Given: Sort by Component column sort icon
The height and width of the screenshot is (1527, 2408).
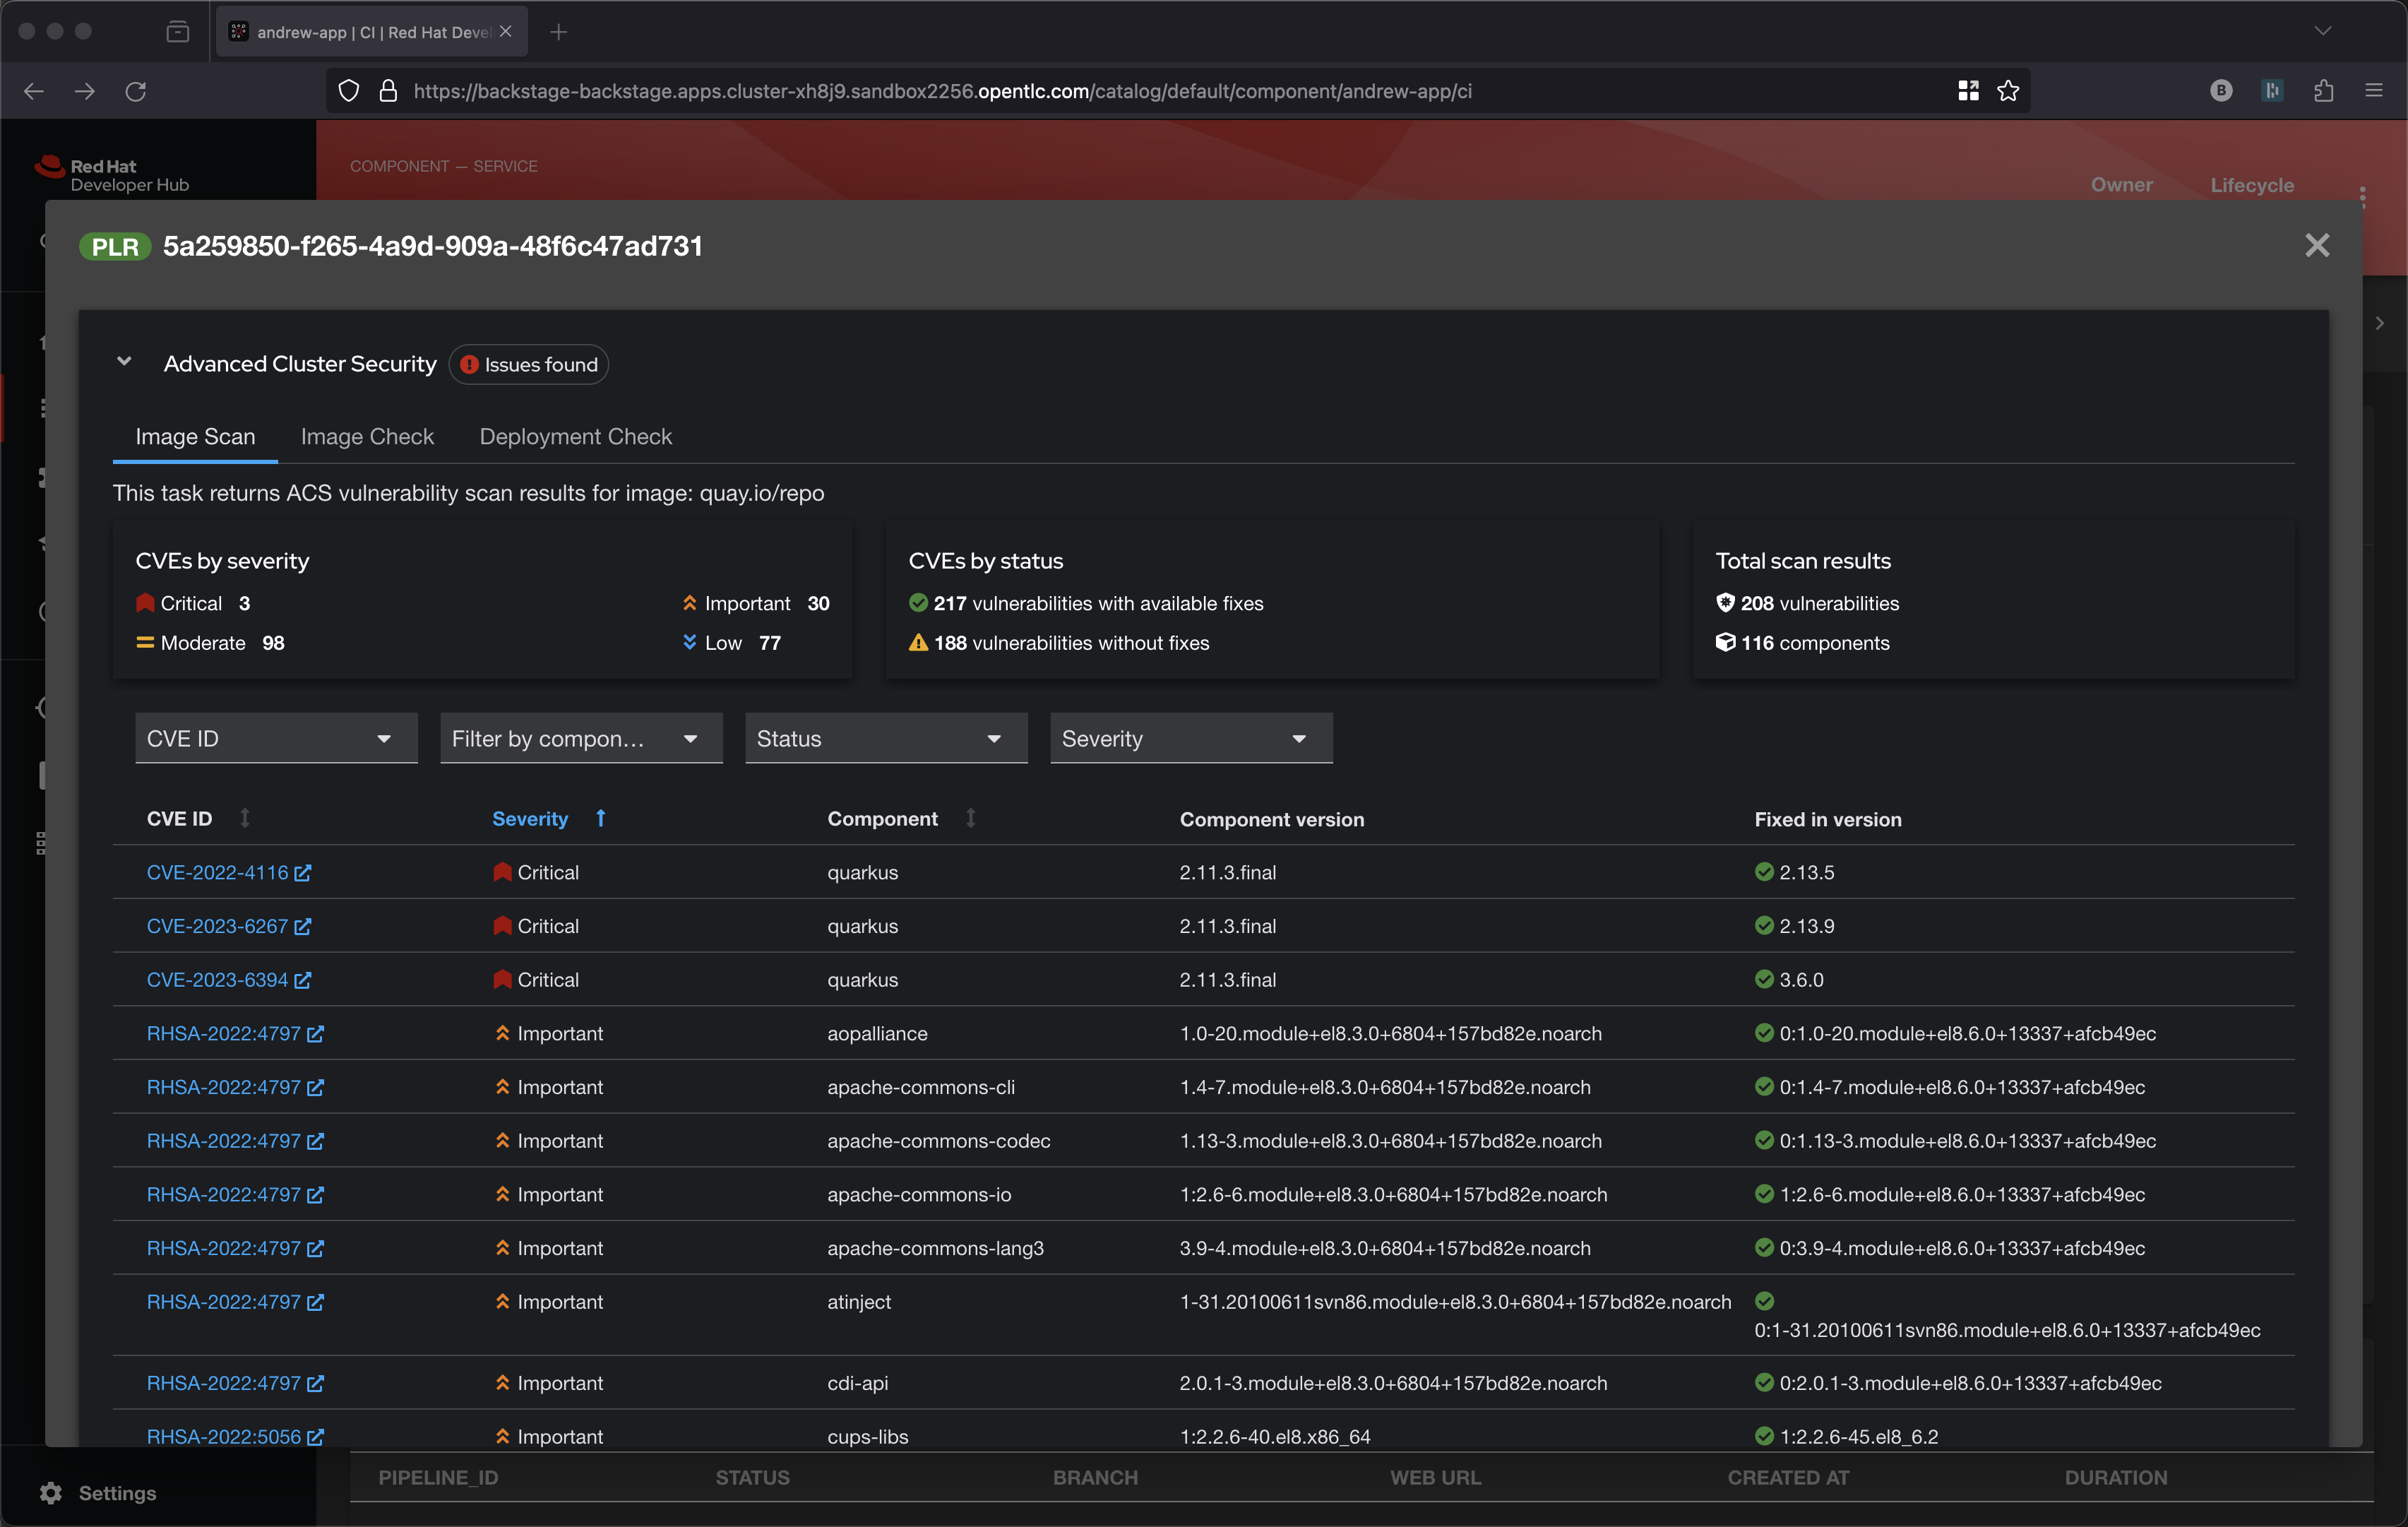Looking at the screenshot, I should pos(970,818).
